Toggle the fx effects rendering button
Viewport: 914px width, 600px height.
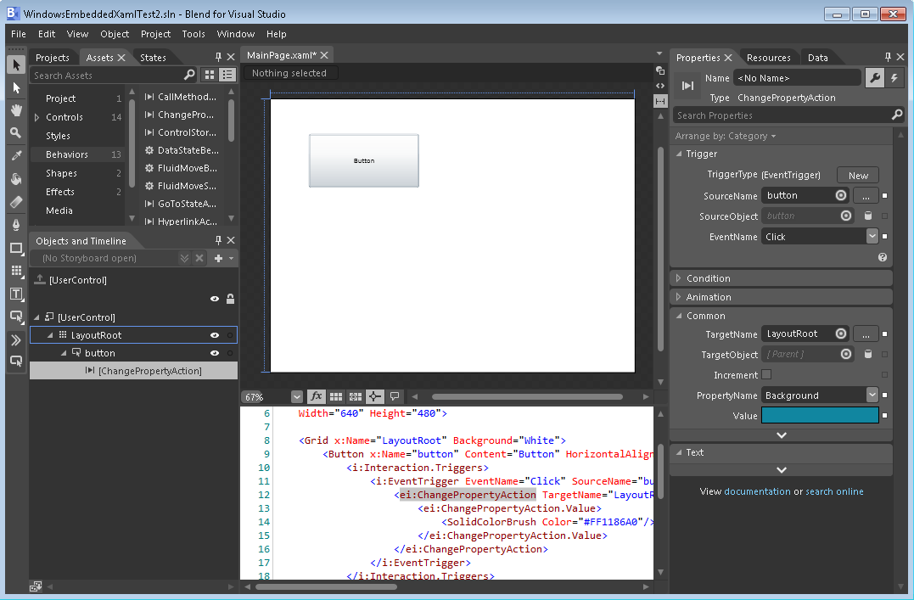pos(316,396)
